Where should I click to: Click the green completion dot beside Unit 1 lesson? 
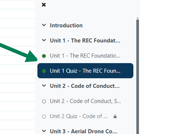(44, 56)
